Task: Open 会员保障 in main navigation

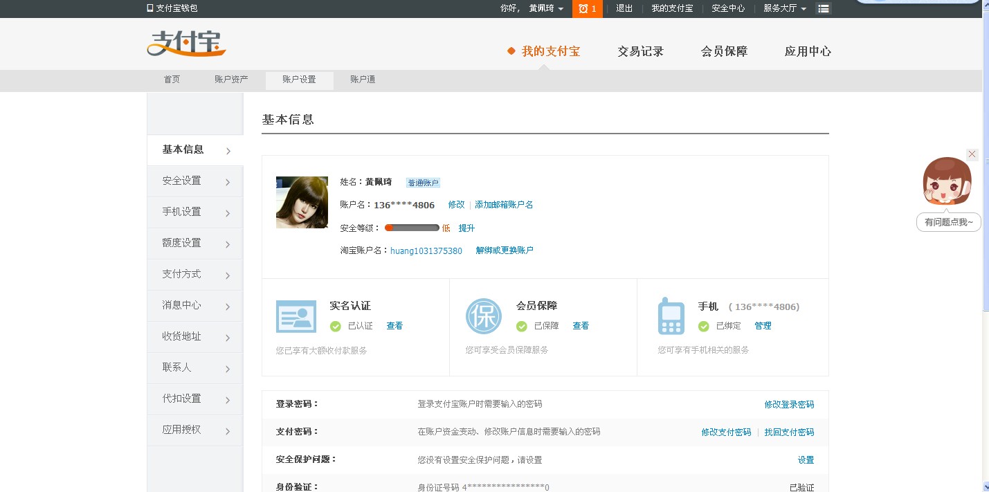Action: click(x=724, y=51)
